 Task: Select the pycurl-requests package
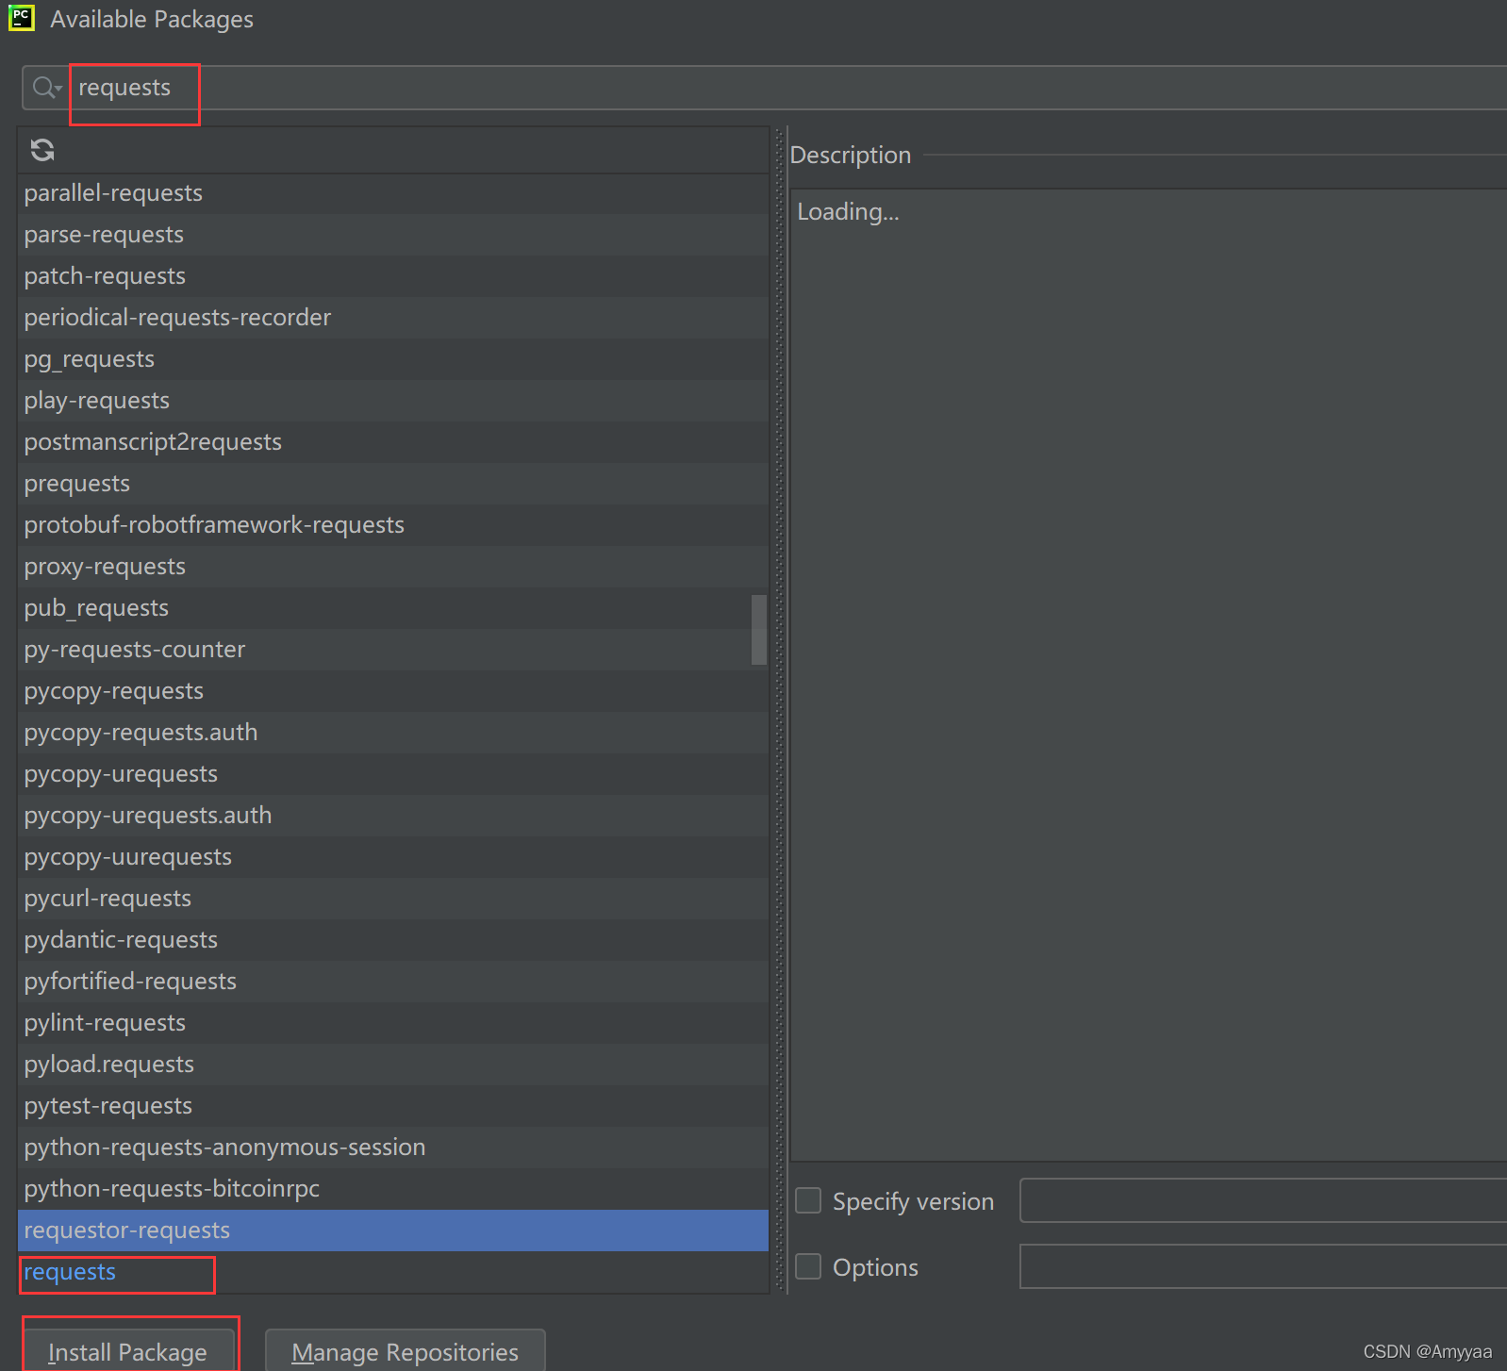pos(393,899)
